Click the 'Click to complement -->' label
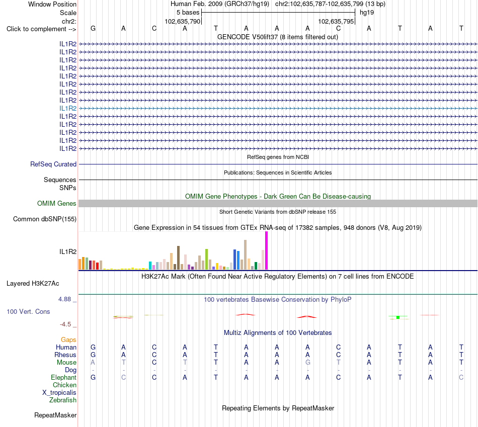 pyautogui.click(x=41, y=29)
